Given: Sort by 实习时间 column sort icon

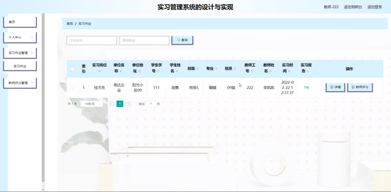Looking at the screenshot, I should coord(289,71).
